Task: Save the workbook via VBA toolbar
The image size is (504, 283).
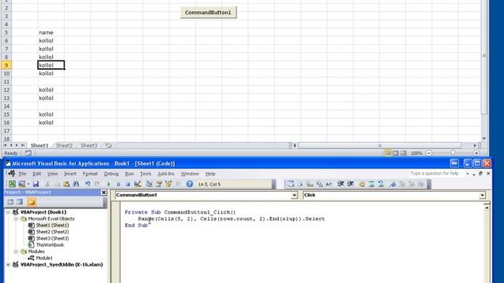Action: (x=35, y=184)
